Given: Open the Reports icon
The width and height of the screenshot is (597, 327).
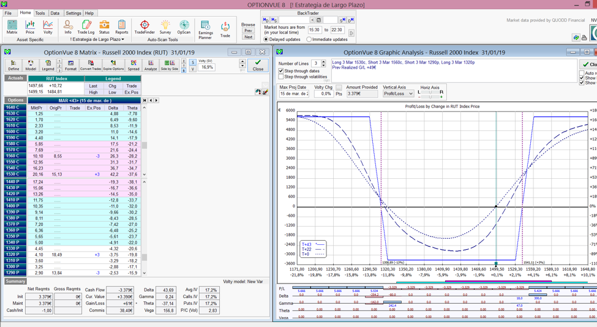Looking at the screenshot, I should coord(122,27).
